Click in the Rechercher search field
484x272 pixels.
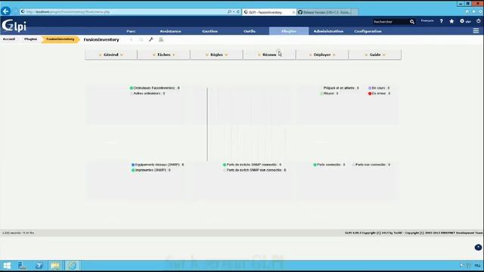pos(390,22)
